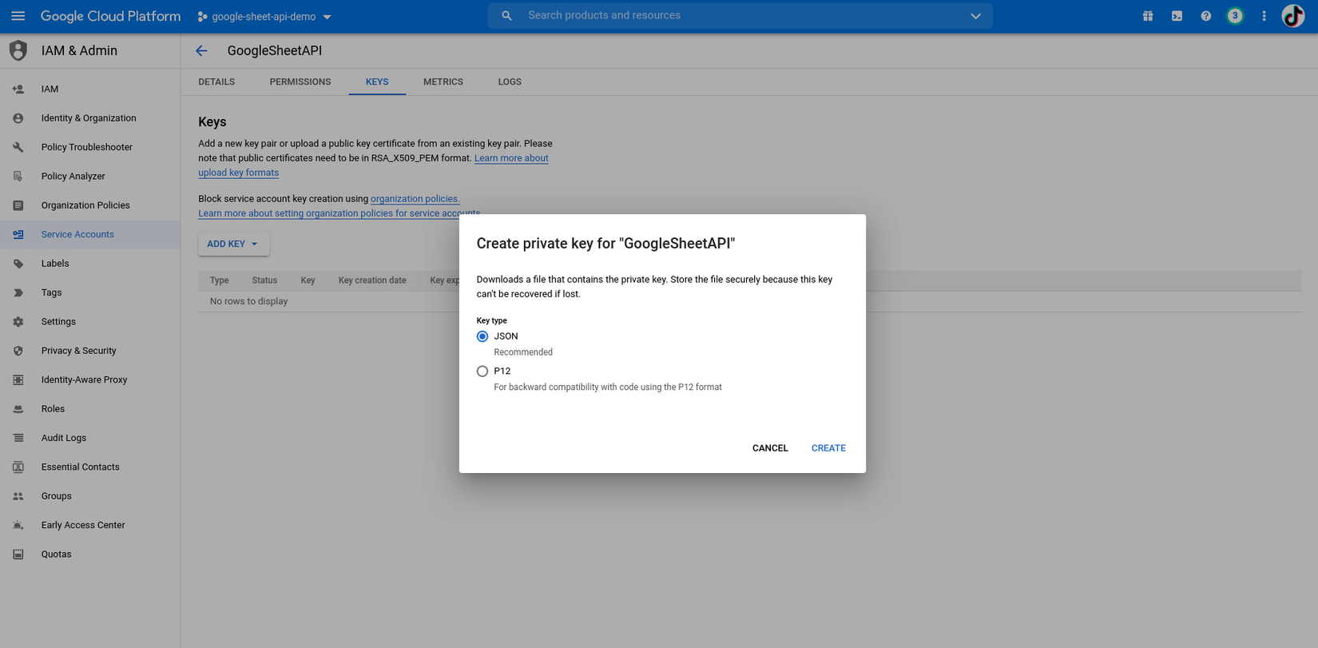The width and height of the screenshot is (1318, 648).
Task: Go back using the arrow icon
Action: tap(201, 51)
